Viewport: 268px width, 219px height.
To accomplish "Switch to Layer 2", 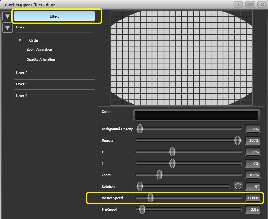I will [54, 73].
